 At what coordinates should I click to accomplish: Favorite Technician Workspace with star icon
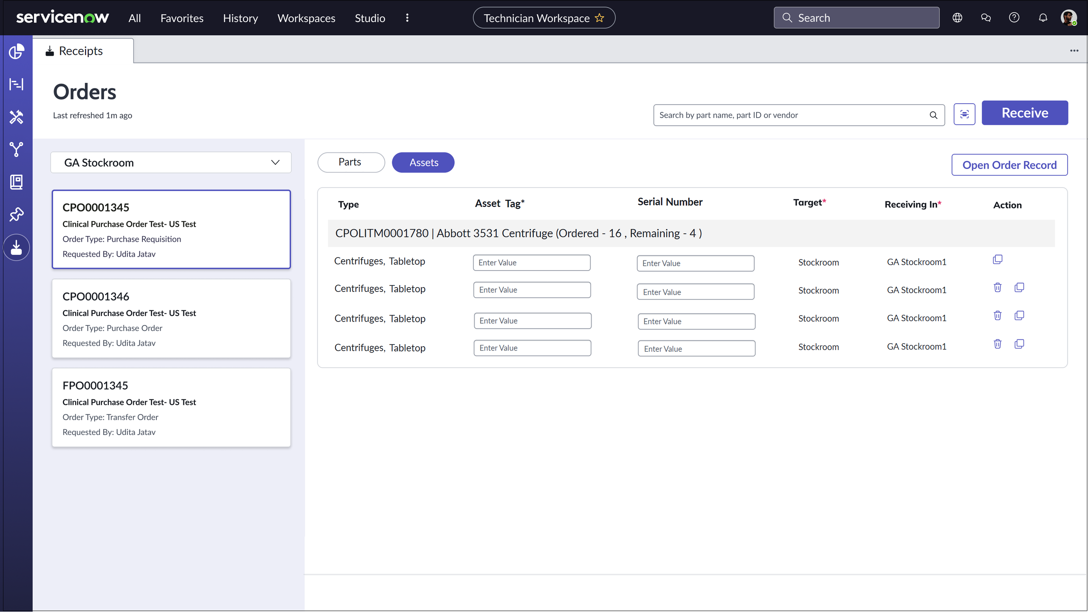[x=599, y=18]
